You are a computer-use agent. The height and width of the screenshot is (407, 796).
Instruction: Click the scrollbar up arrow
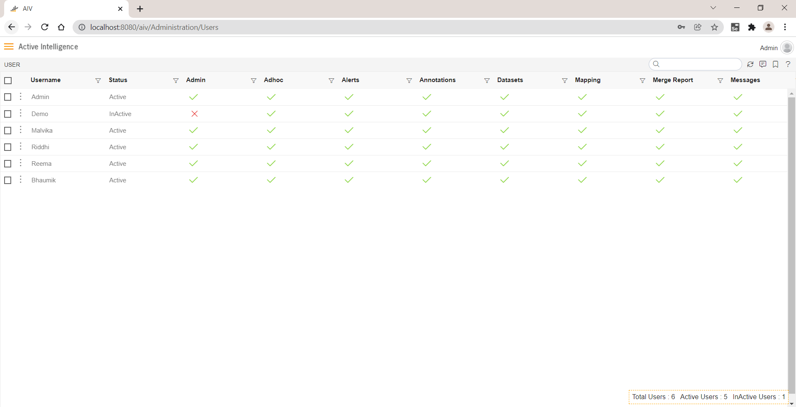coord(791,94)
